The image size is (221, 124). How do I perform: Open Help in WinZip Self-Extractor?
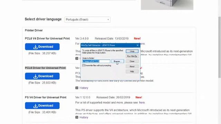[132, 72]
